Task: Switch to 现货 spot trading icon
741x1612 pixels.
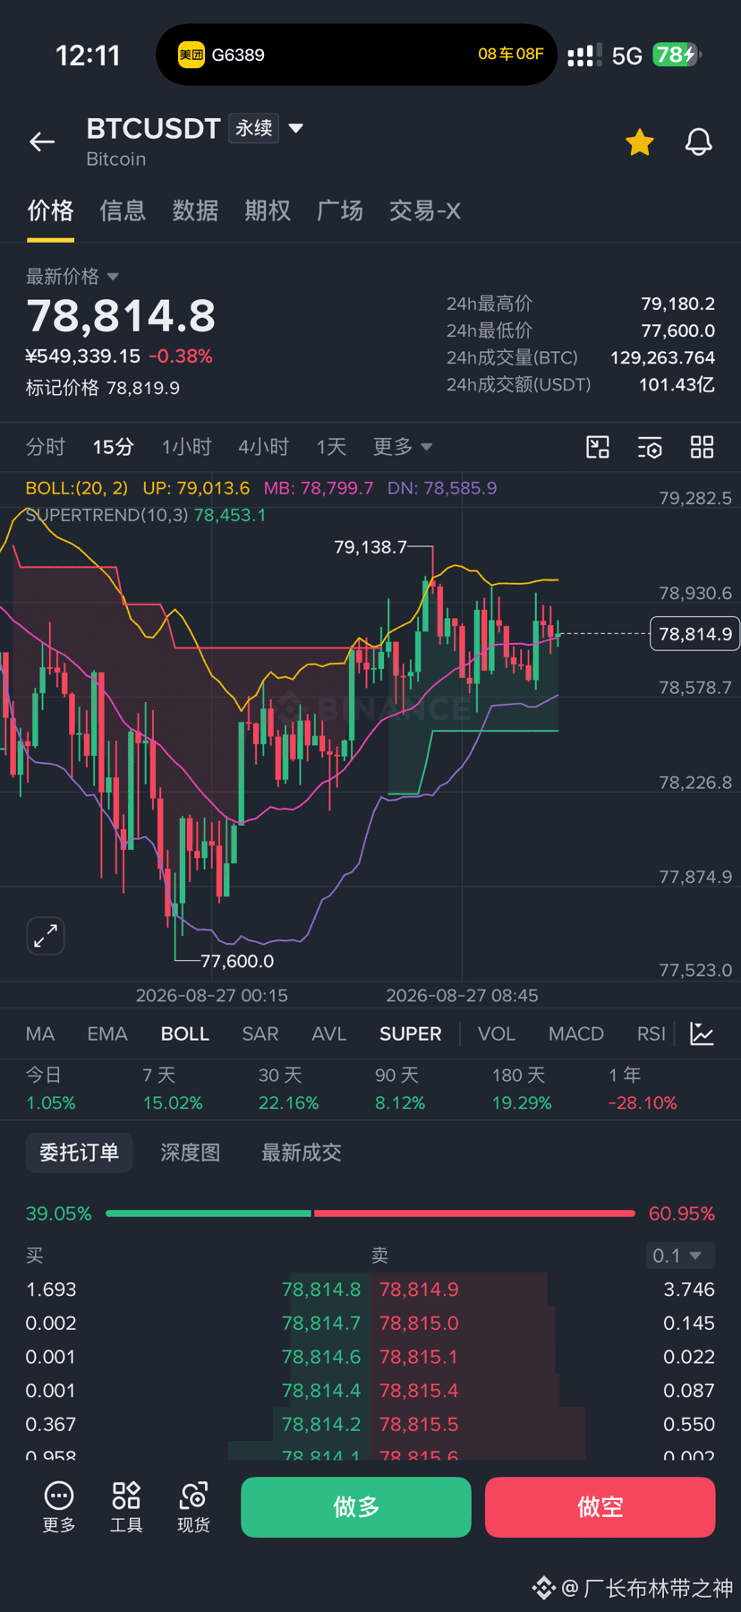Action: coord(193,1506)
